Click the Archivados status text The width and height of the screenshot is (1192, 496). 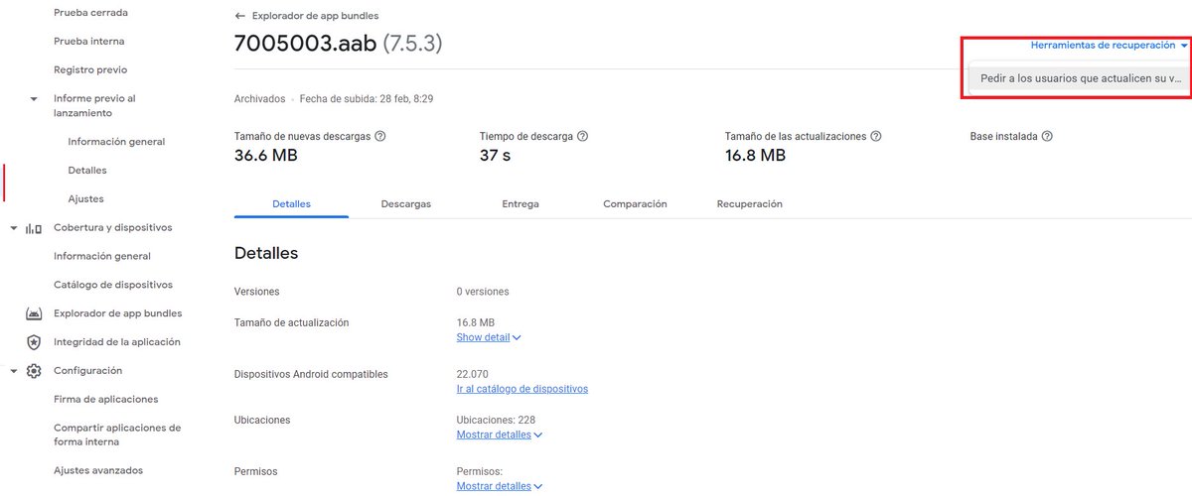point(259,99)
